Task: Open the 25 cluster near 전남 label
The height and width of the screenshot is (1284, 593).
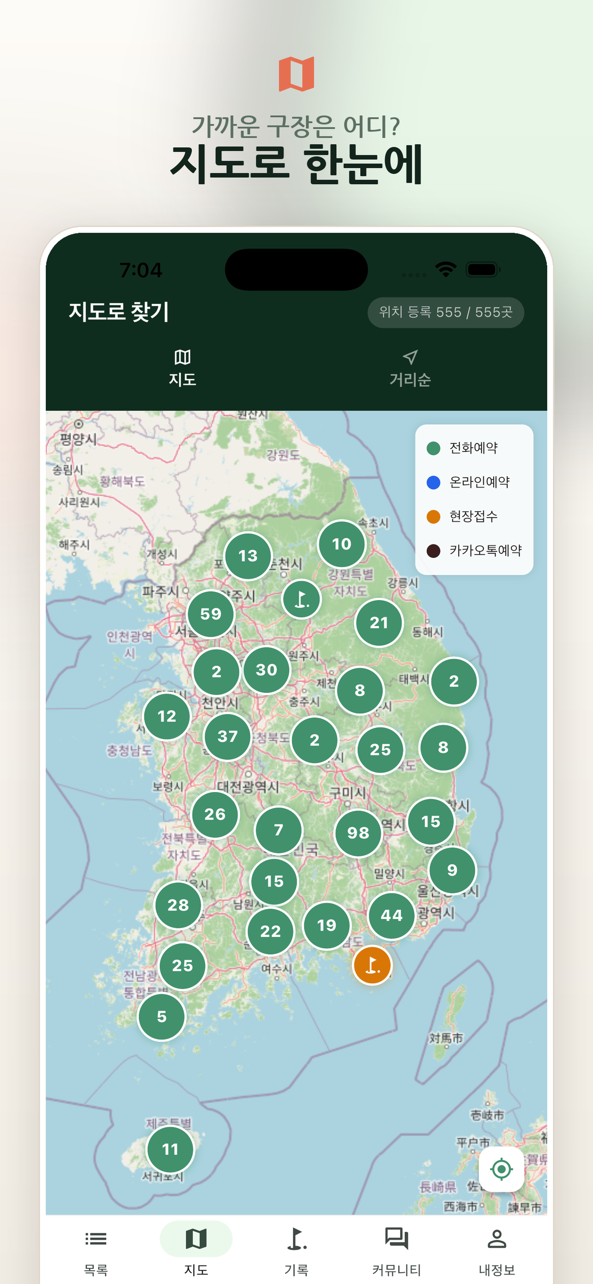Action: [x=182, y=966]
